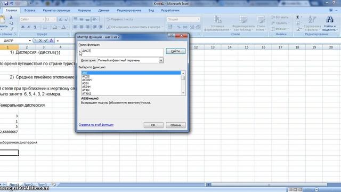Open Форматировать как таблицу gallery
Image resolution: width=341 pixels, height=192 pixels.
pos(243,23)
